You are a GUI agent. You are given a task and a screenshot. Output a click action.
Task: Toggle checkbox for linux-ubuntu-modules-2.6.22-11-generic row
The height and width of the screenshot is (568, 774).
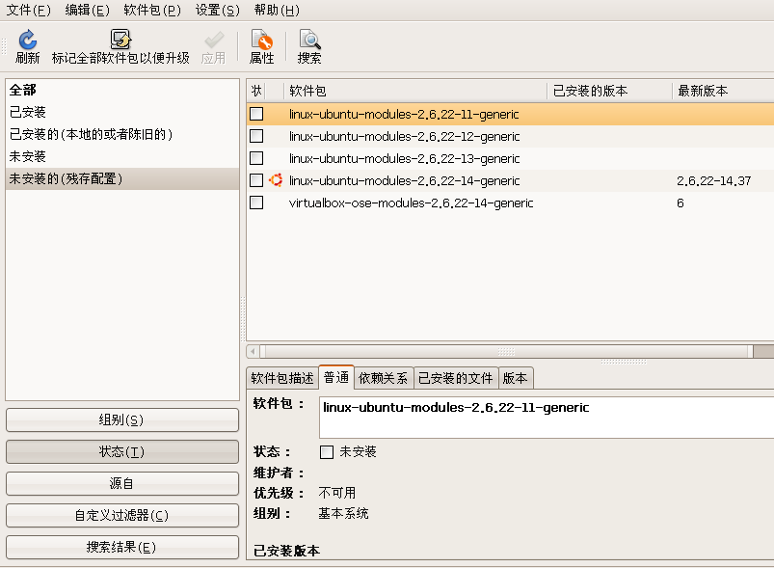click(x=256, y=114)
